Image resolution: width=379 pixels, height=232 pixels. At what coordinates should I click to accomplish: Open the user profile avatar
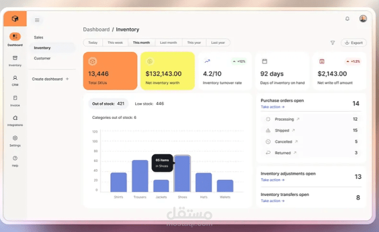click(x=363, y=19)
